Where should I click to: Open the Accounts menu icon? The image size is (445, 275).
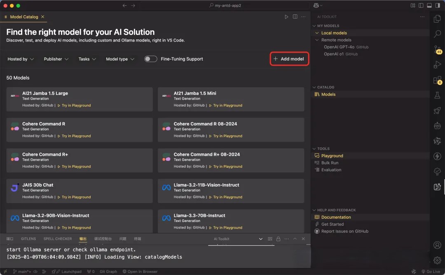coord(437,245)
